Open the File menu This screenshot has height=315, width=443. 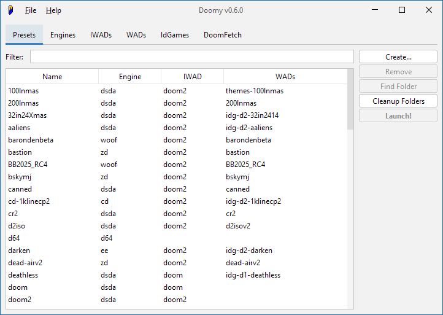[x=31, y=10]
